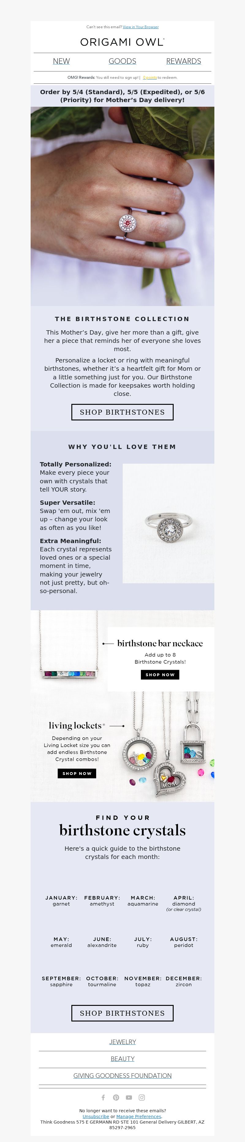Open the REWARDS navigation link
The width and height of the screenshot is (245, 1142).
pyautogui.click(x=183, y=61)
